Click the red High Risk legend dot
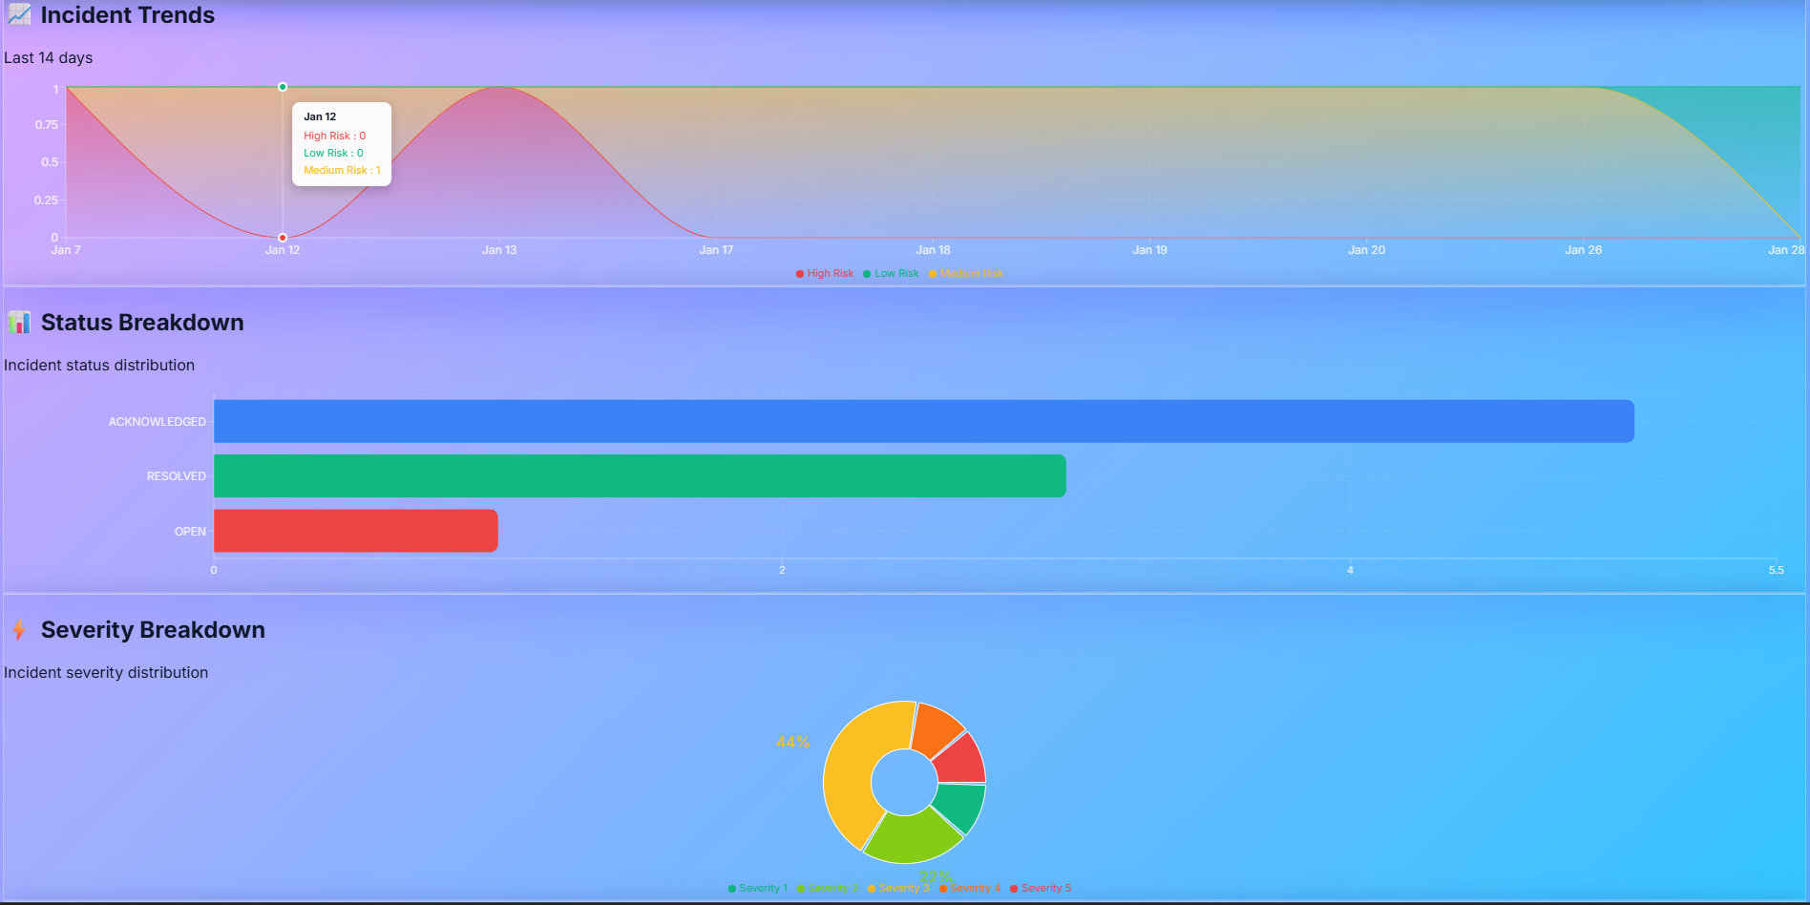1810x905 pixels. point(798,273)
